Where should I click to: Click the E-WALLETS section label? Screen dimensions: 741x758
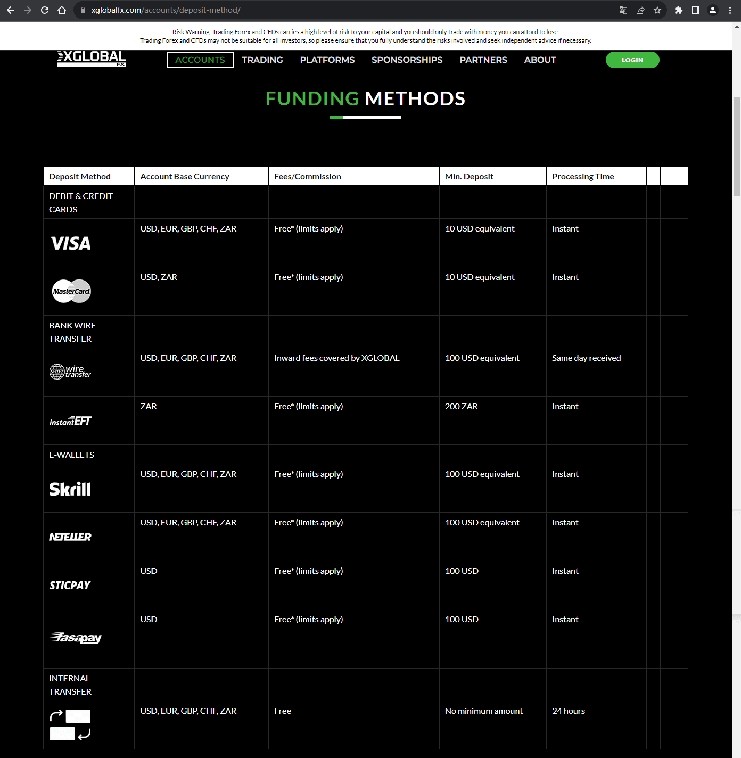click(x=71, y=455)
